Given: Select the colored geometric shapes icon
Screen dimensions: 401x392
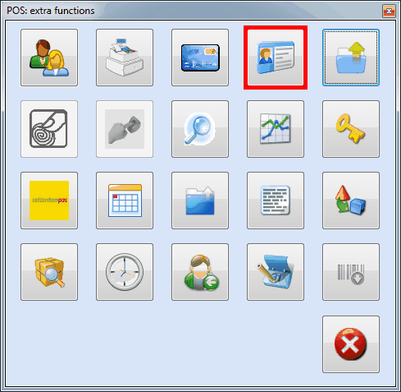Looking at the screenshot, I should pos(351,201).
